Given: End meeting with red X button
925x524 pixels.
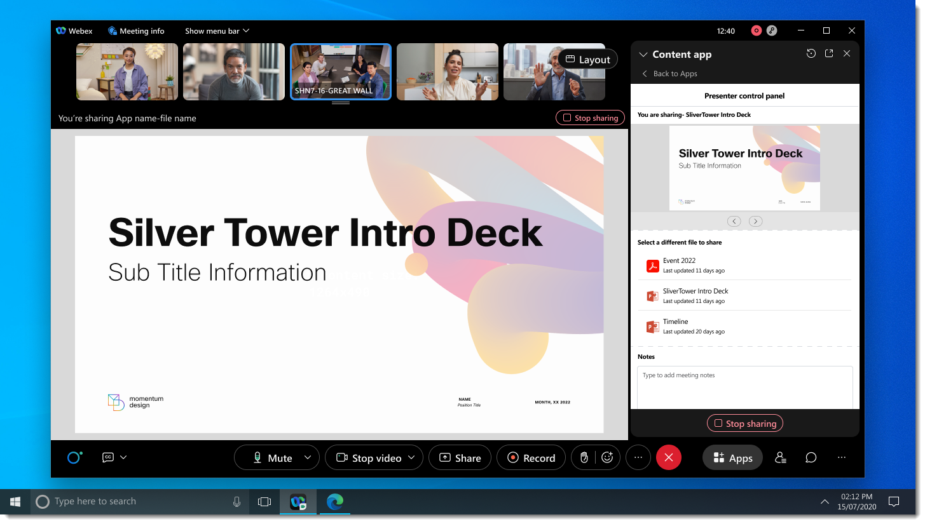Looking at the screenshot, I should coord(668,458).
